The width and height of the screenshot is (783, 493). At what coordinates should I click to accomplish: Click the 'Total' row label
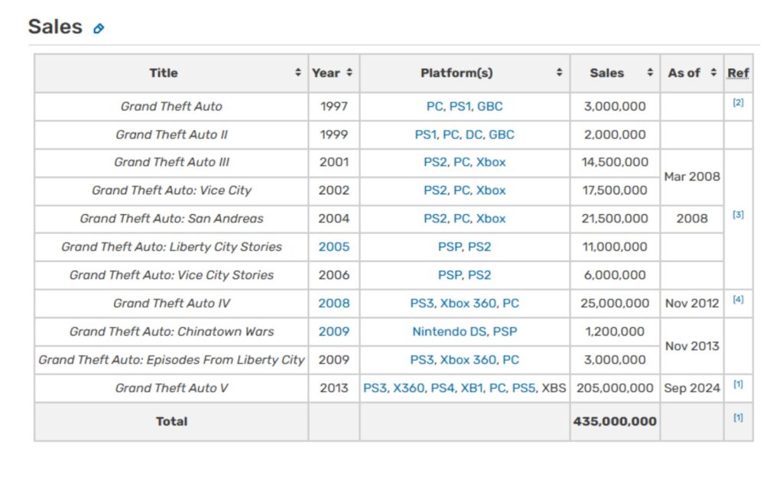click(x=171, y=422)
